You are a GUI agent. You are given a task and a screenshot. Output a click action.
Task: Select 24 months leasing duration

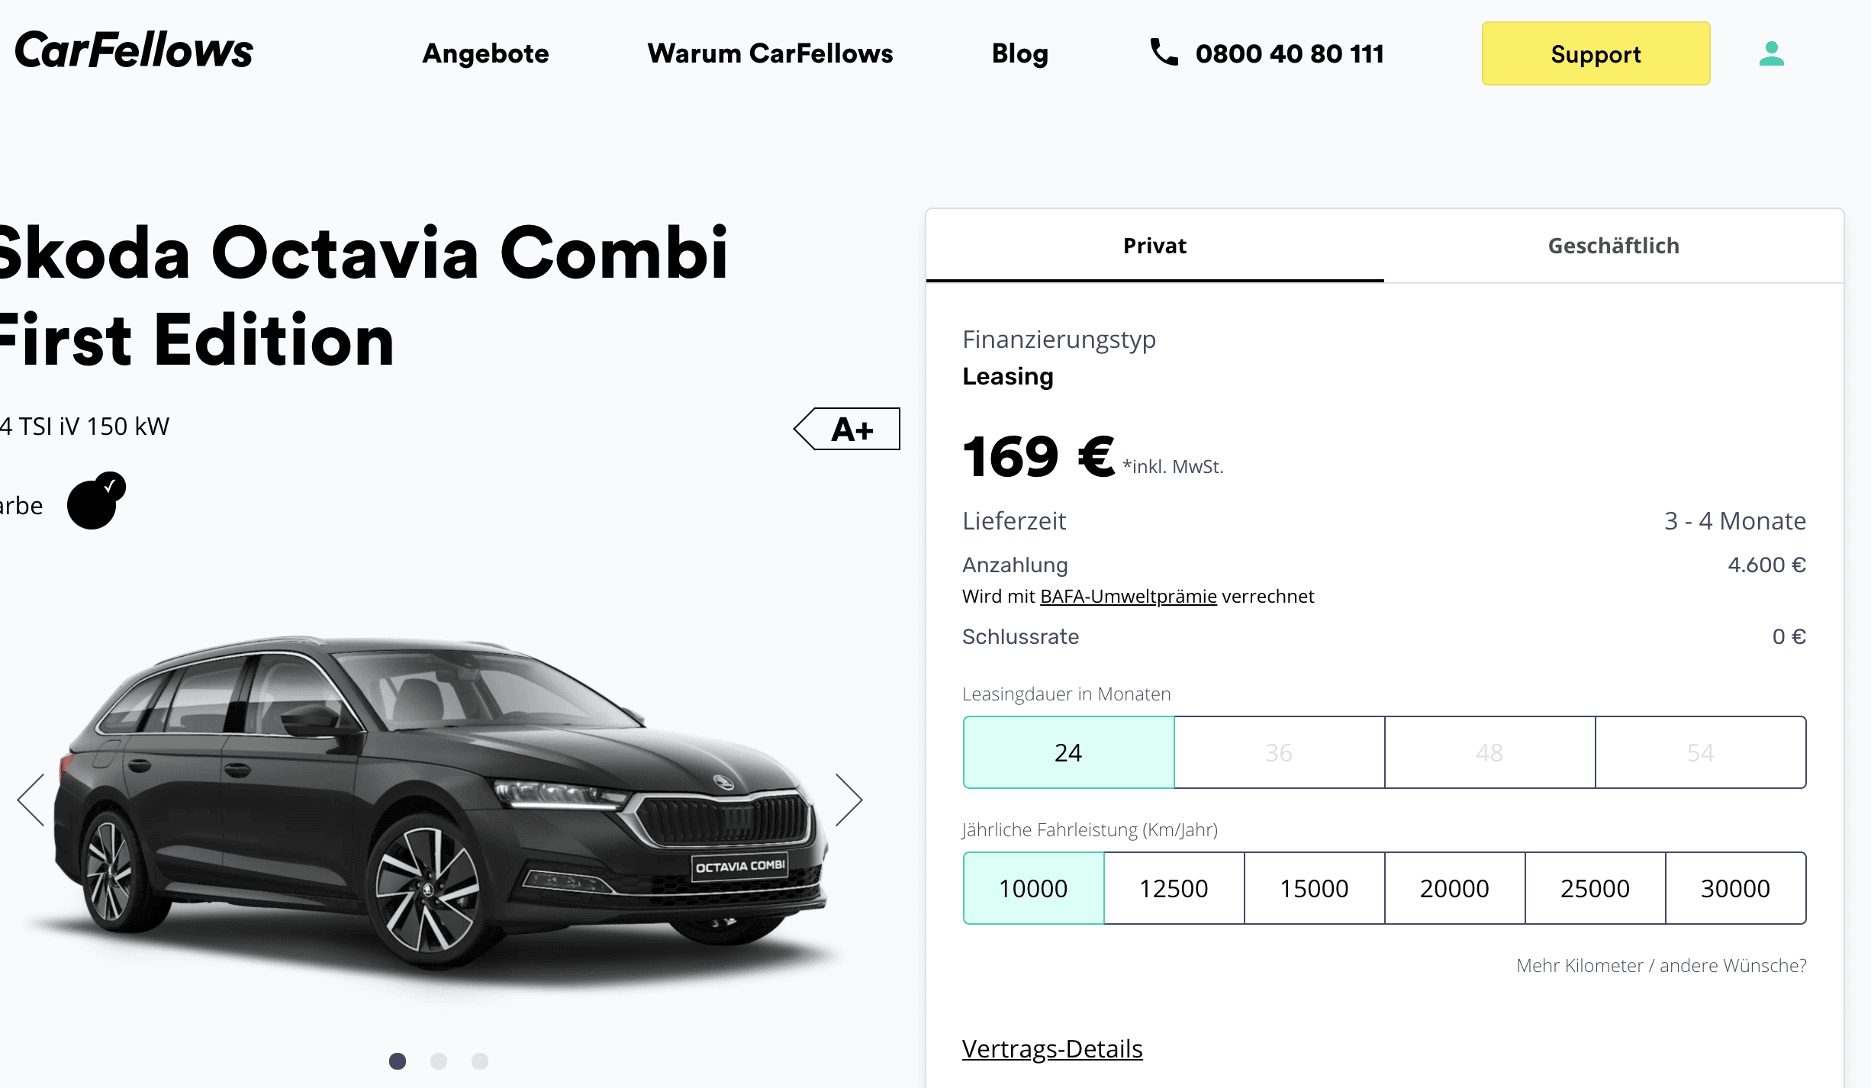(1068, 752)
